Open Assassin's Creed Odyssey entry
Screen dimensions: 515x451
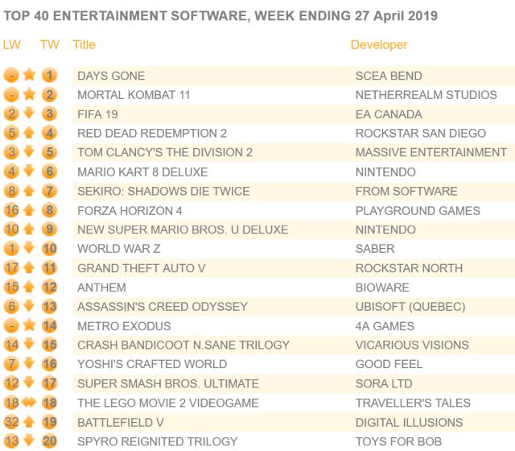point(162,307)
